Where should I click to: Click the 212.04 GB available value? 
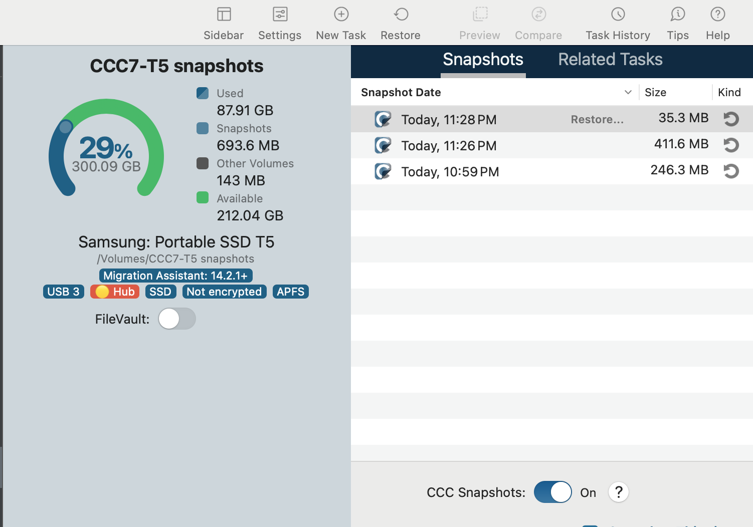click(x=250, y=215)
